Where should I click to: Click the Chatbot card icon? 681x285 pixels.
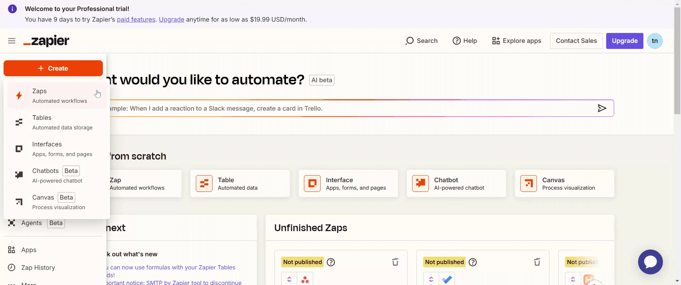[420, 183]
